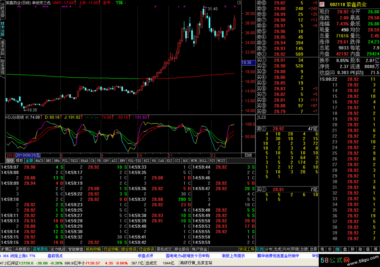Select the FSL indicator tab

(65, 161)
